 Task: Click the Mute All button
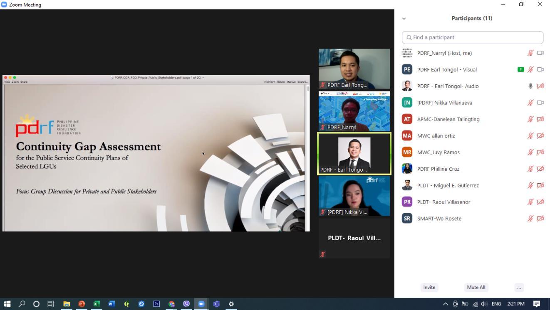coord(476,288)
